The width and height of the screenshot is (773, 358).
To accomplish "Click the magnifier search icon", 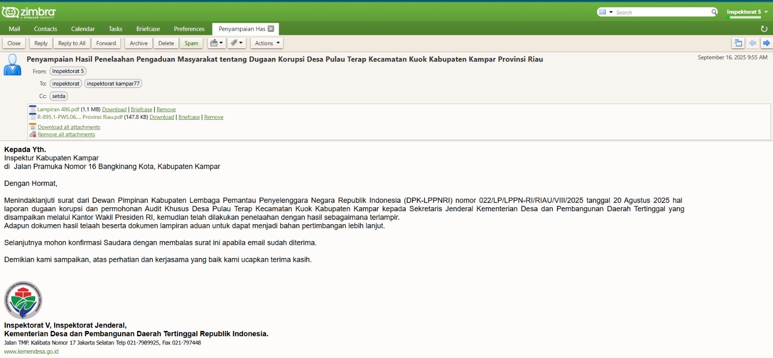I will click(x=714, y=12).
